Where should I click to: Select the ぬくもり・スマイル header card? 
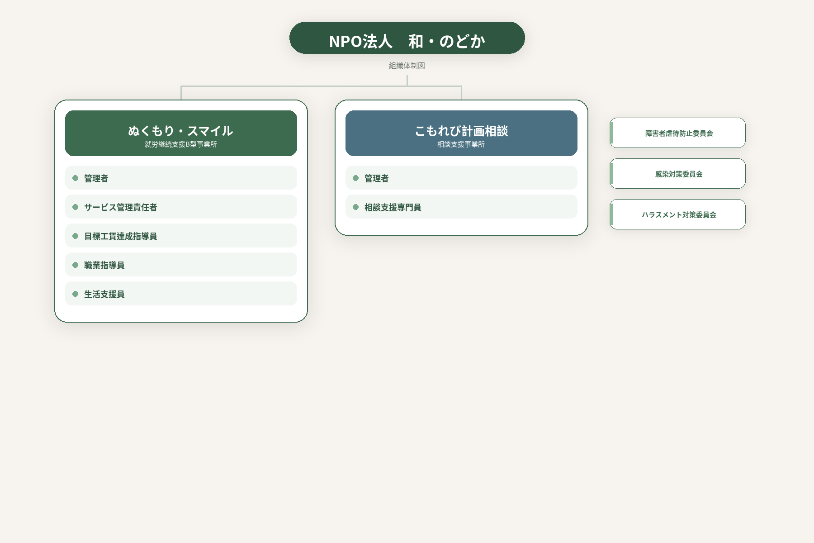[181, 133]
